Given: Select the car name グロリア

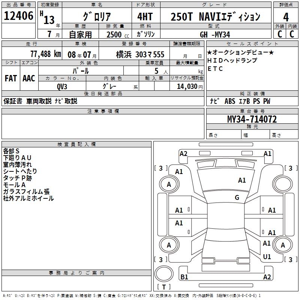Looking at the screenshot, I should pyautogui.click(x=97, y=16).
